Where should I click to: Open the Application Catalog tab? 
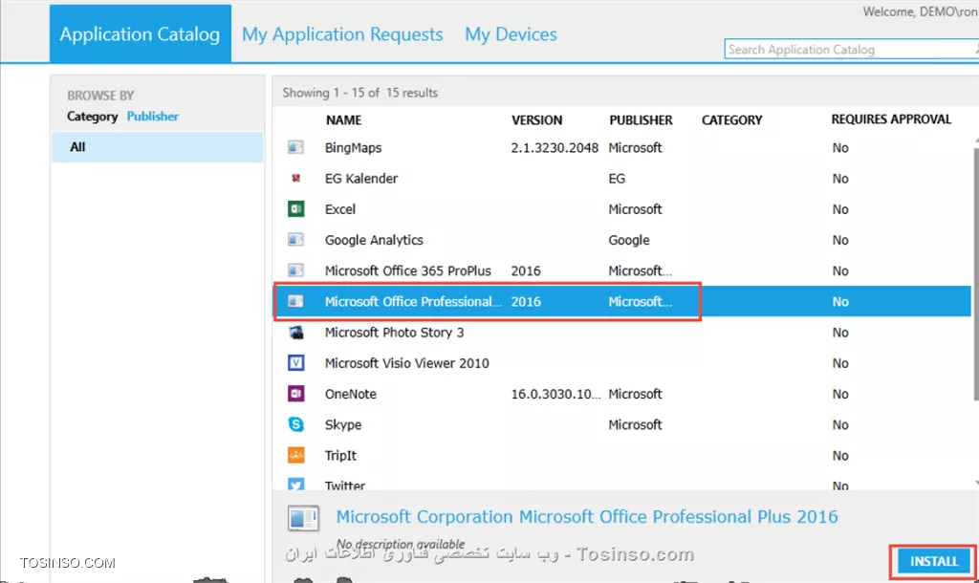click(140, 33)
